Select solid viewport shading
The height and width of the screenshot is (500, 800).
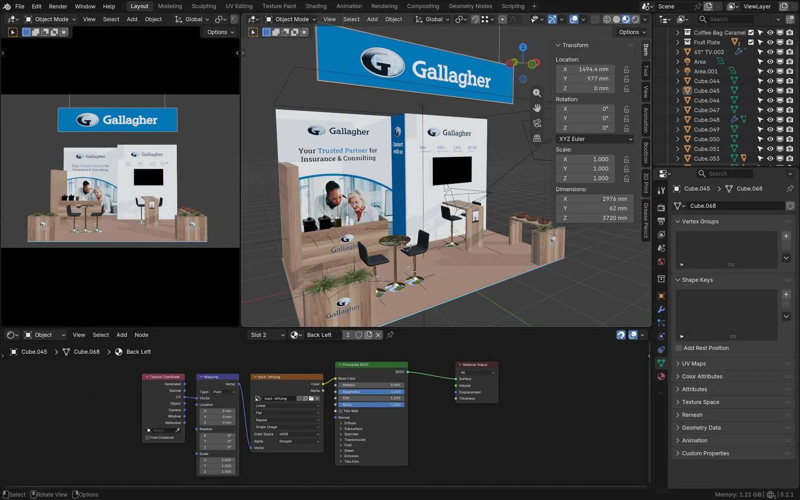pyautogui.click(x=616, y=19)
